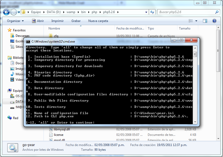Toggle the preview pane
Image resolution: width=223 pixels, height=157 pixels.
[x=205, y=21]
